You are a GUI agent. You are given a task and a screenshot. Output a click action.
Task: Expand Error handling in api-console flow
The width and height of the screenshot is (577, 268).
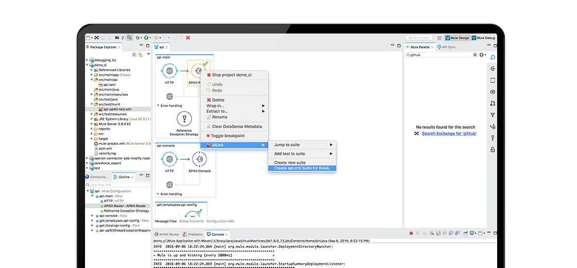tap(158, 194)
